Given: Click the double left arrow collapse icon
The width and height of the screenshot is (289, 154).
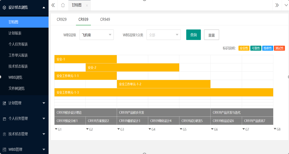Looking at the screenshot, I should 53,5.
